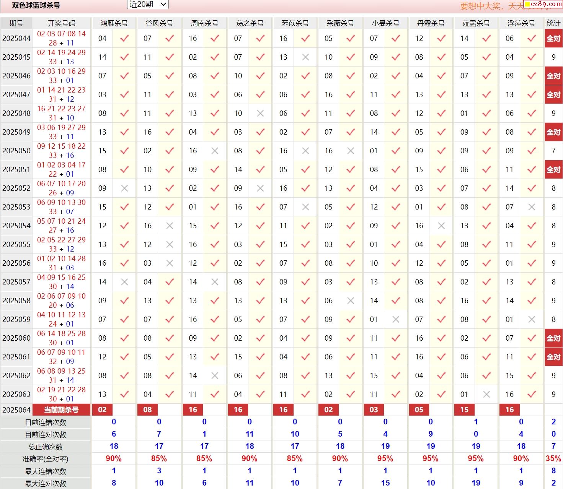Click the 全对 badge in row 2025044

[x=553, y=38]
